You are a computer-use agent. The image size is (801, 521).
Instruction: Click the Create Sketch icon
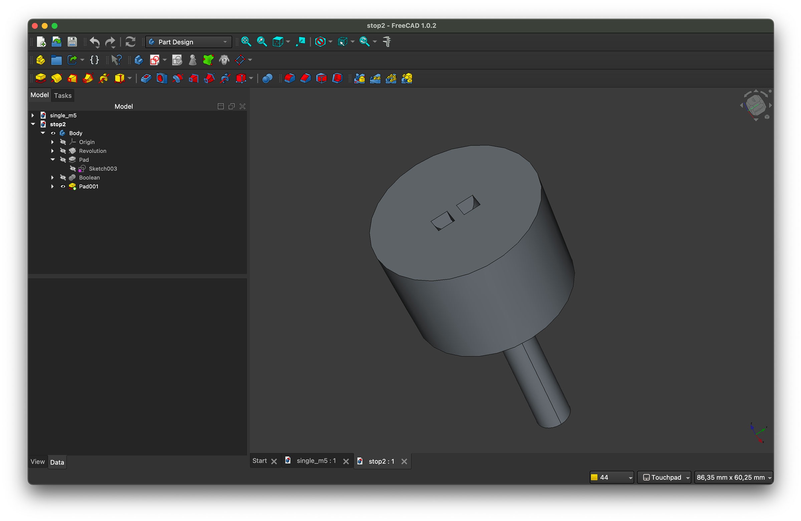tap(155, 60)
